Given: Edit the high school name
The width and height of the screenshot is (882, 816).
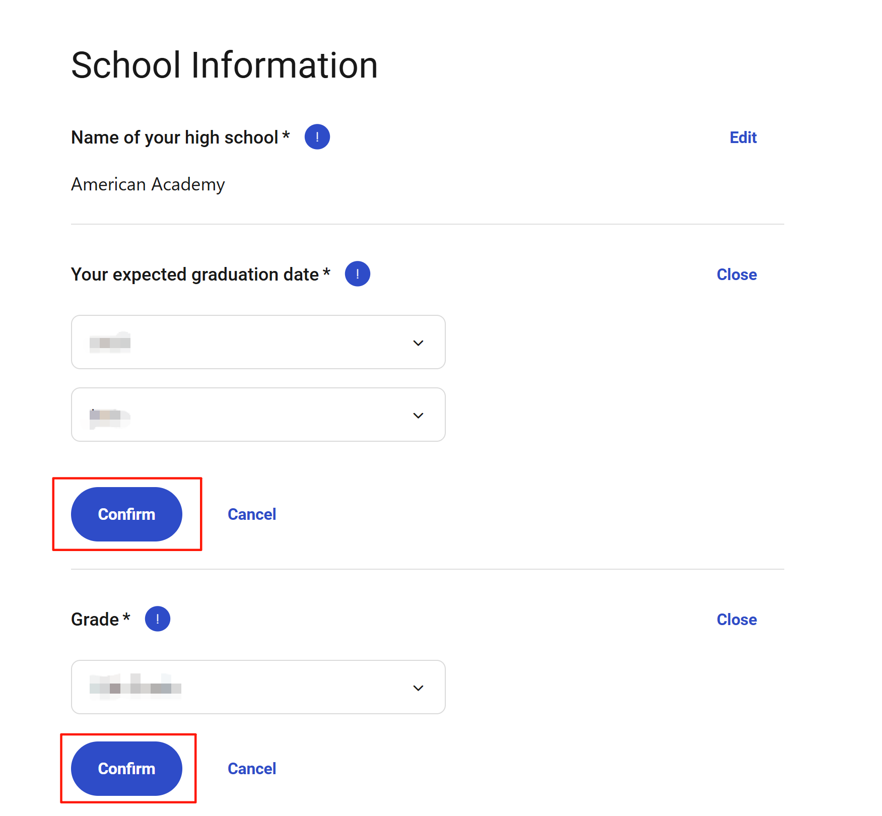Looking at the screenshot, I should 743,138.
